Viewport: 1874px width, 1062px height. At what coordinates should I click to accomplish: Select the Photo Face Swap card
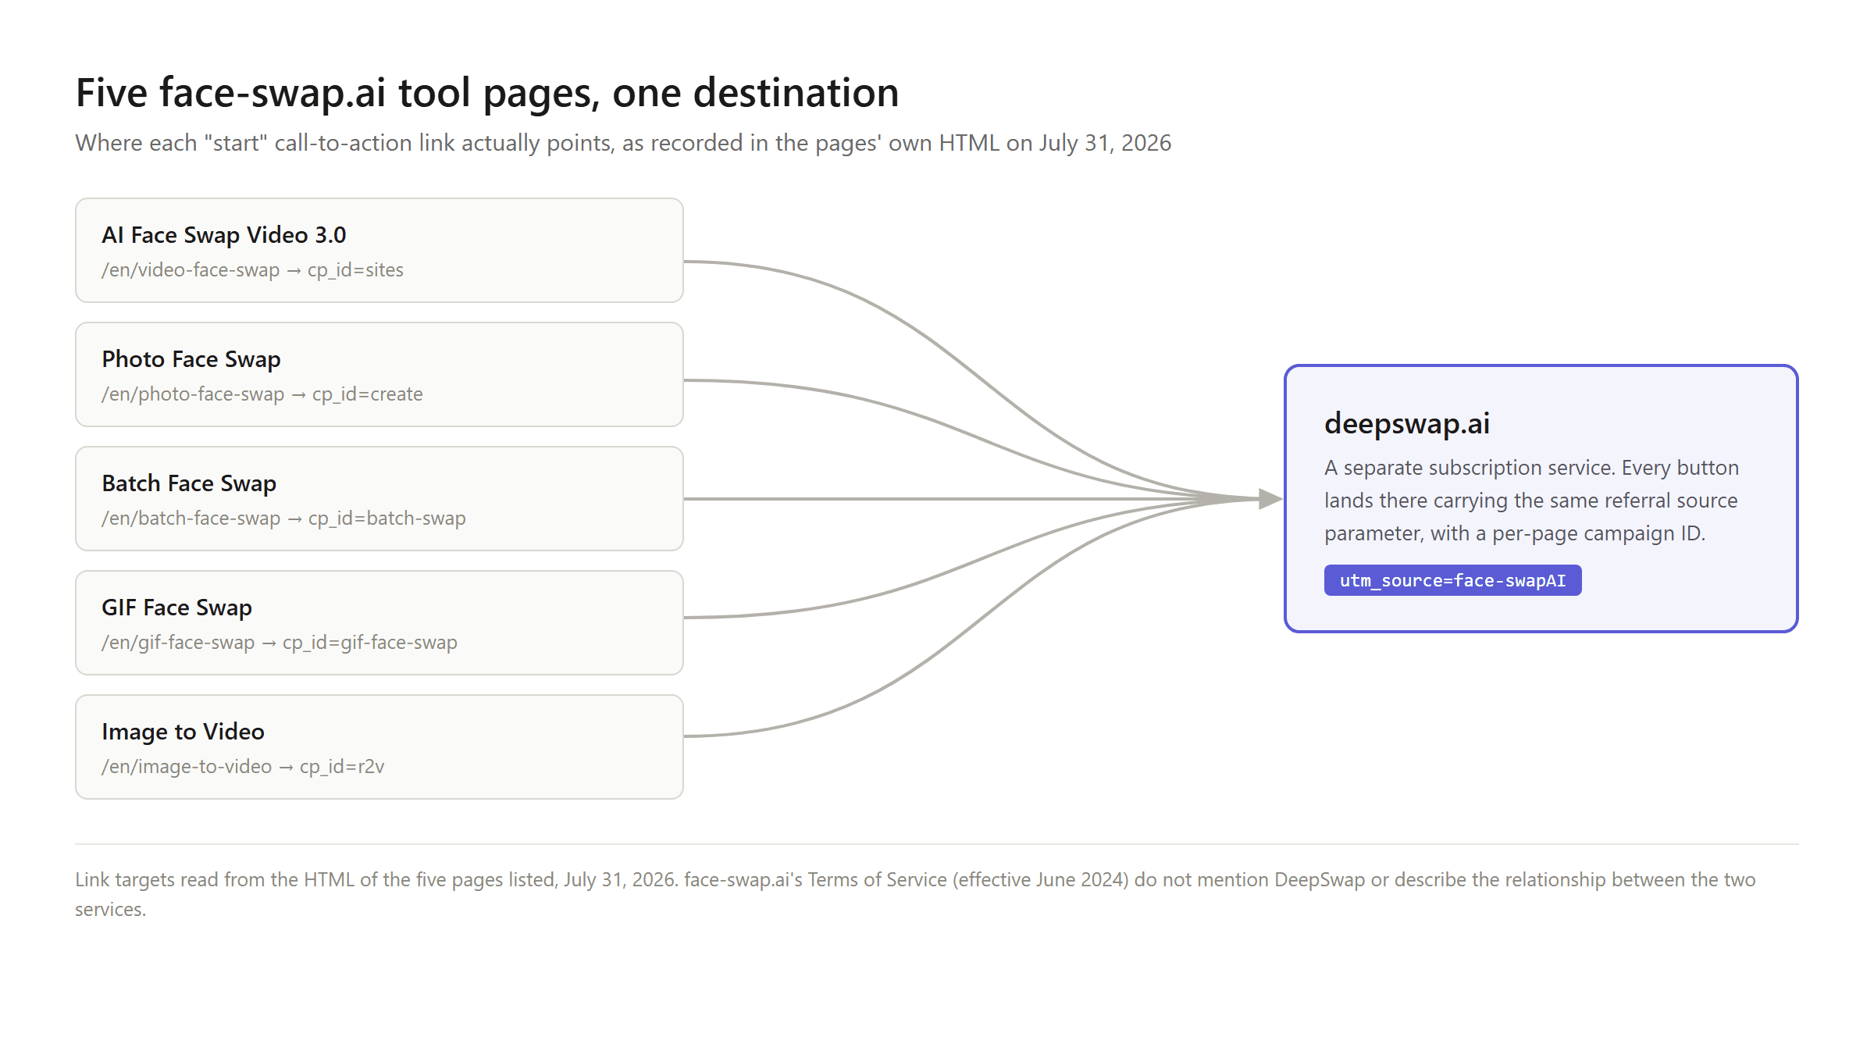point(379,374)
